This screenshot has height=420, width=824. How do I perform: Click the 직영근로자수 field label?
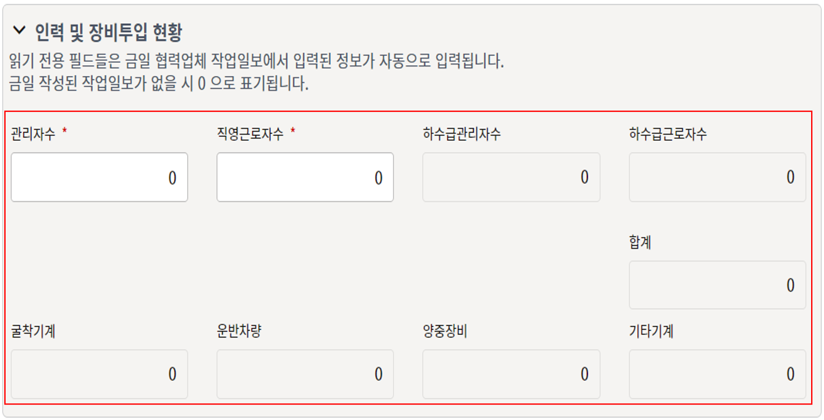click(x=250, y=134)
